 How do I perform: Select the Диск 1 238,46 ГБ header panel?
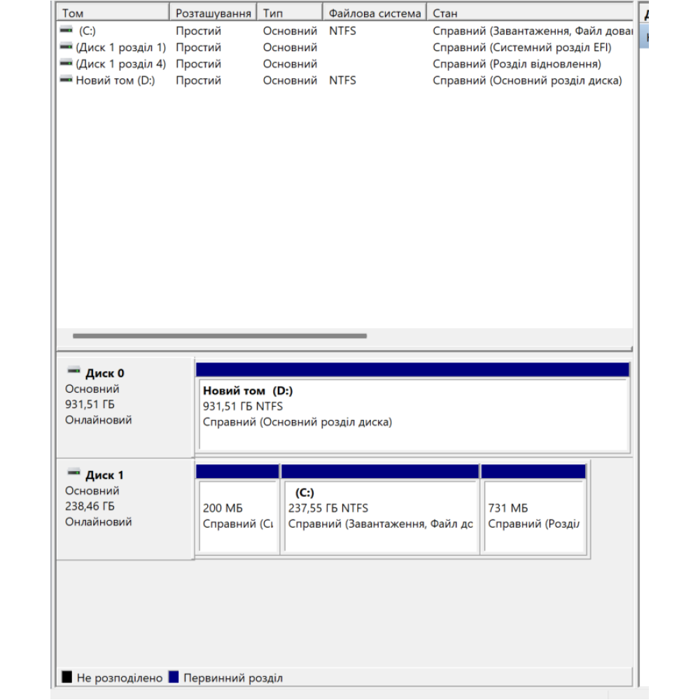[125, 509]
